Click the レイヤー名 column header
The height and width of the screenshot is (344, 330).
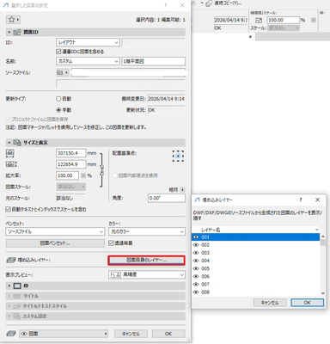[x=255, y=230]
